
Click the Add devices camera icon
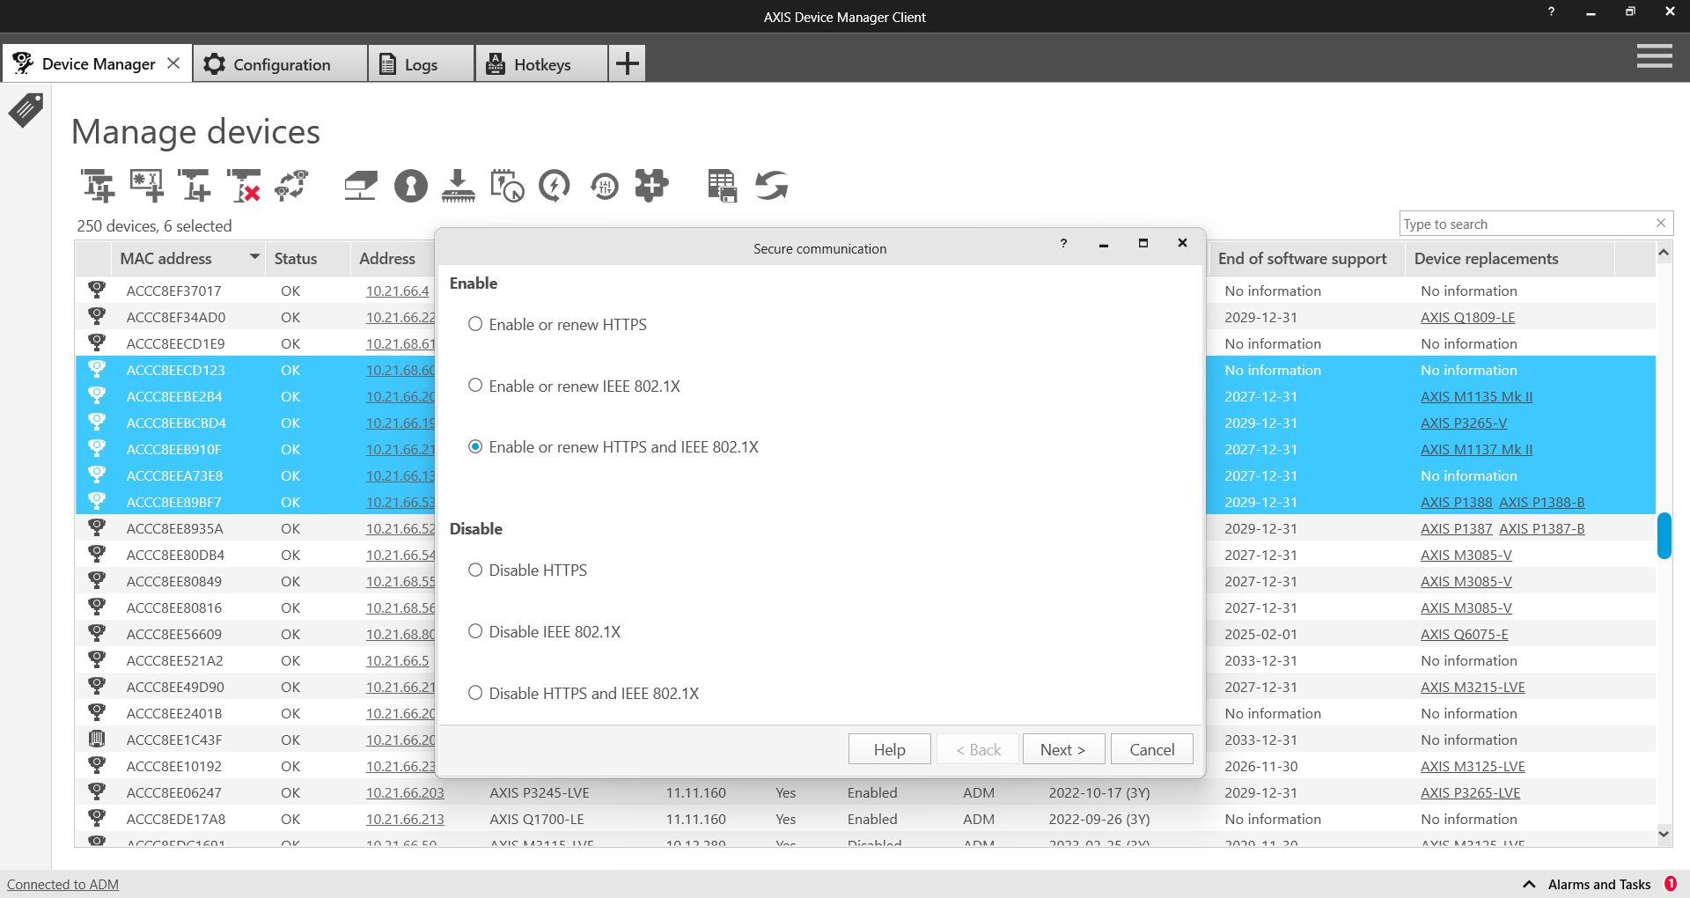(x=98, y=186)
